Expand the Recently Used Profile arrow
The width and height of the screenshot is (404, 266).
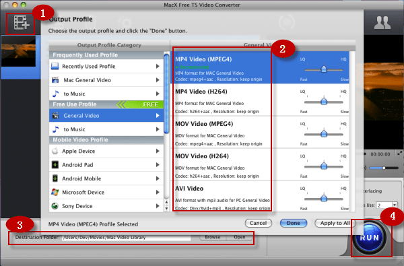(158, 66)
